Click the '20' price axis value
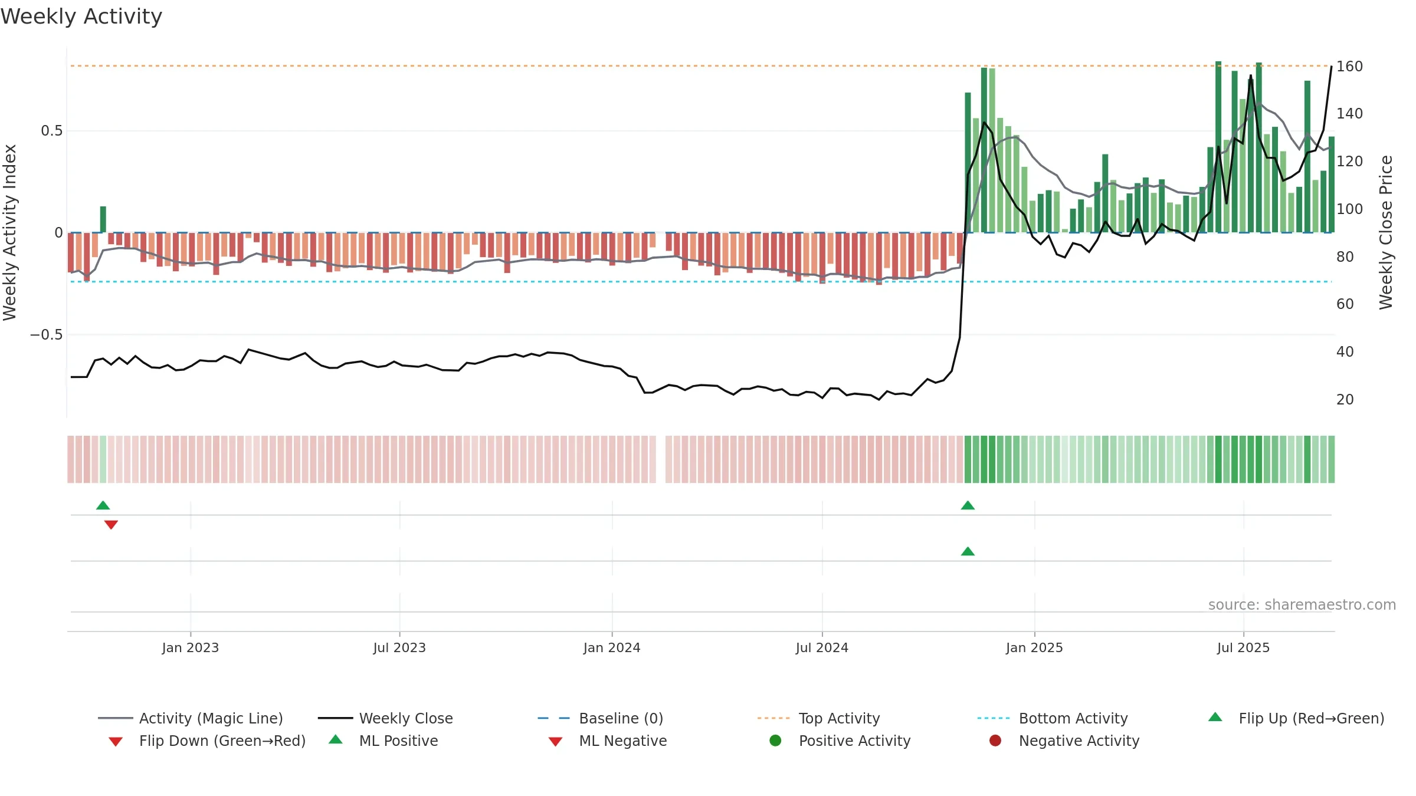Image resolution: width=1416 pixels, height=796 pixels. 1345,399
